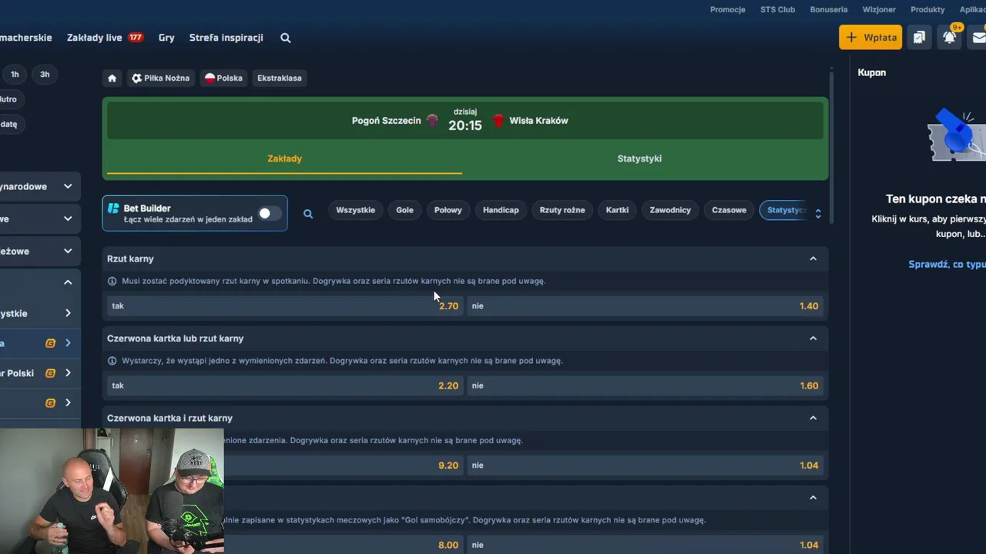Click the Piłka Nożna breadcrumb
Viewport: 986px width, 554px height.
(x=160, y=78)
